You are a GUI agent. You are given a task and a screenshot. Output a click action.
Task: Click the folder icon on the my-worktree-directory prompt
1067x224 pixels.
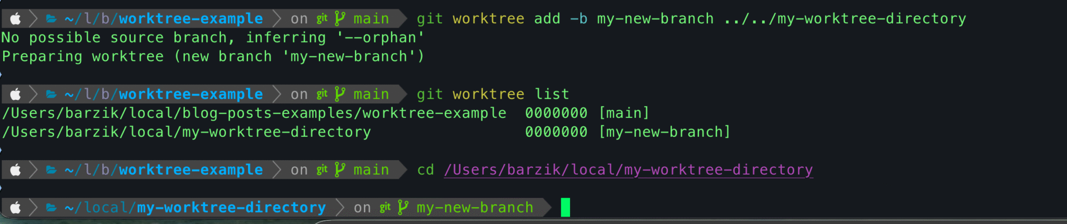51,208
